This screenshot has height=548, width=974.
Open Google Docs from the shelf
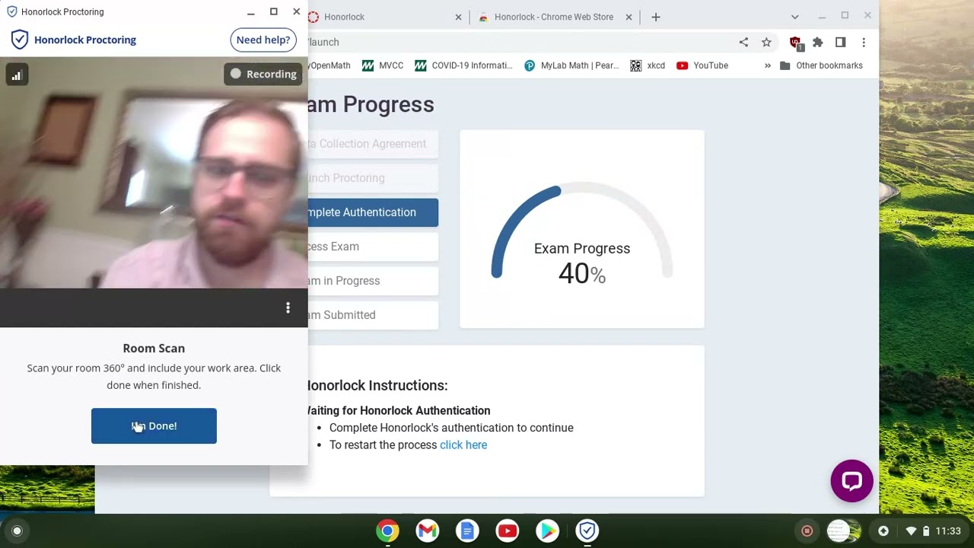467,531
